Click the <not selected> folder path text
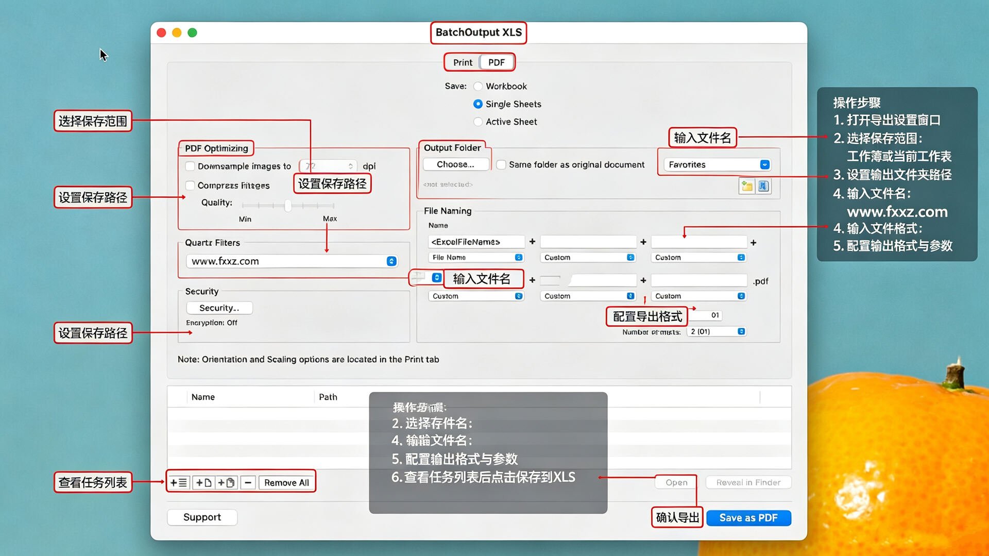The image size is (989, 556). pyautogui.click(x=448, y=184)
